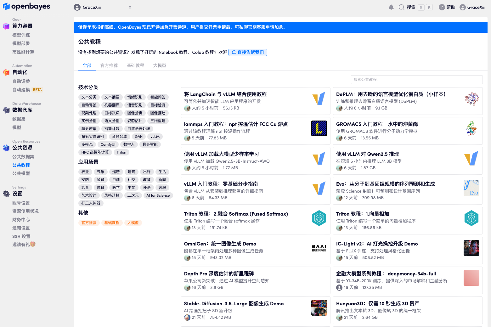Click the search magnifier icon

(401, 7)
